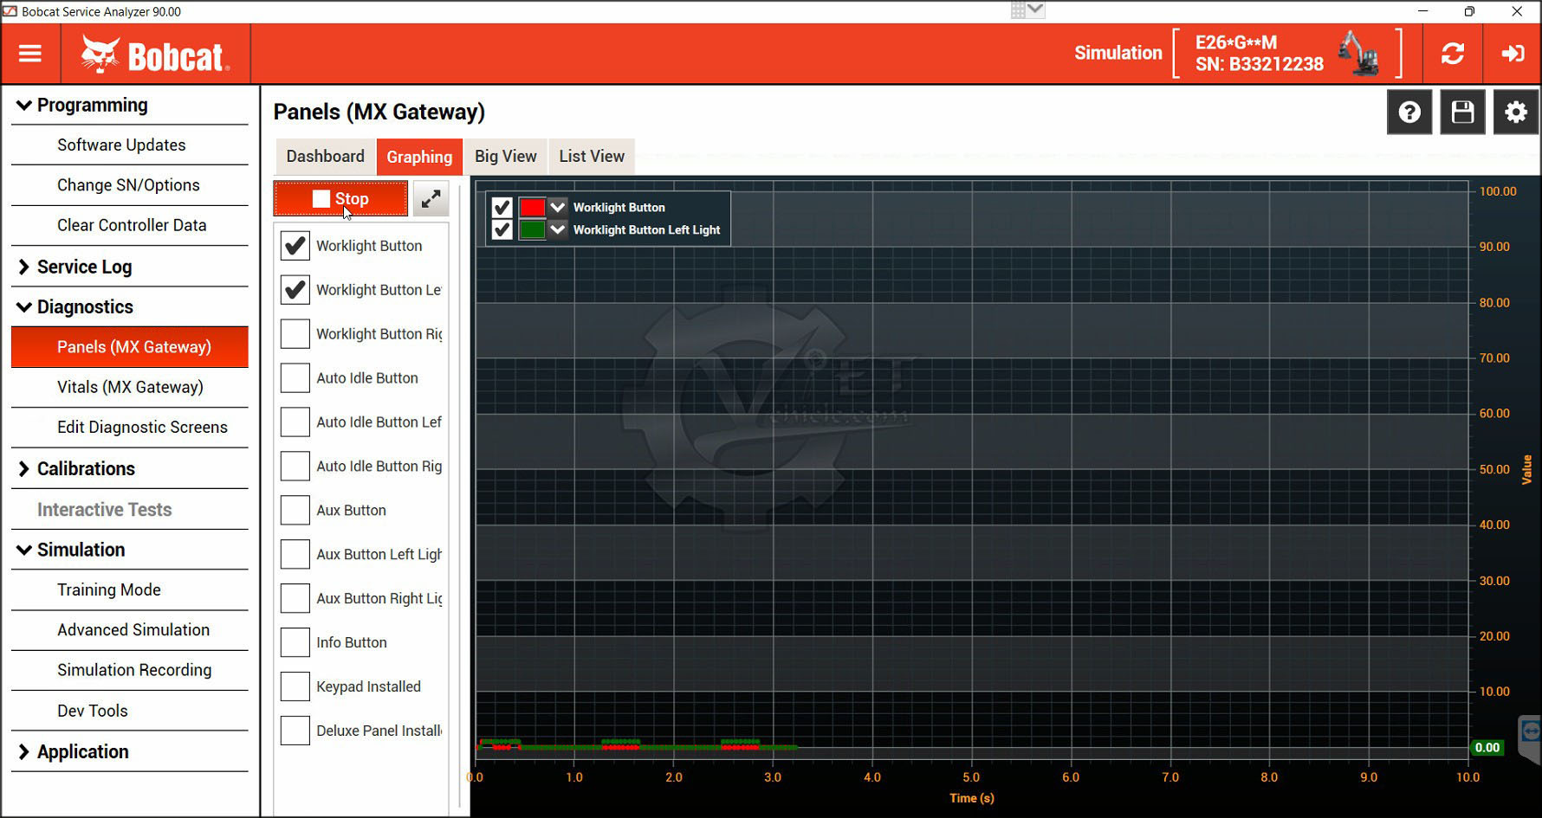Switch to the Big View tab
This screenshot has width=1542, height=818.
[506, 157]
